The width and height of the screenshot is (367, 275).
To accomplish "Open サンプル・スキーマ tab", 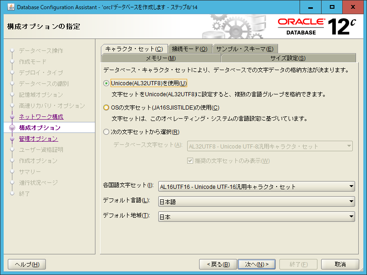I will (x=245, y=49).
